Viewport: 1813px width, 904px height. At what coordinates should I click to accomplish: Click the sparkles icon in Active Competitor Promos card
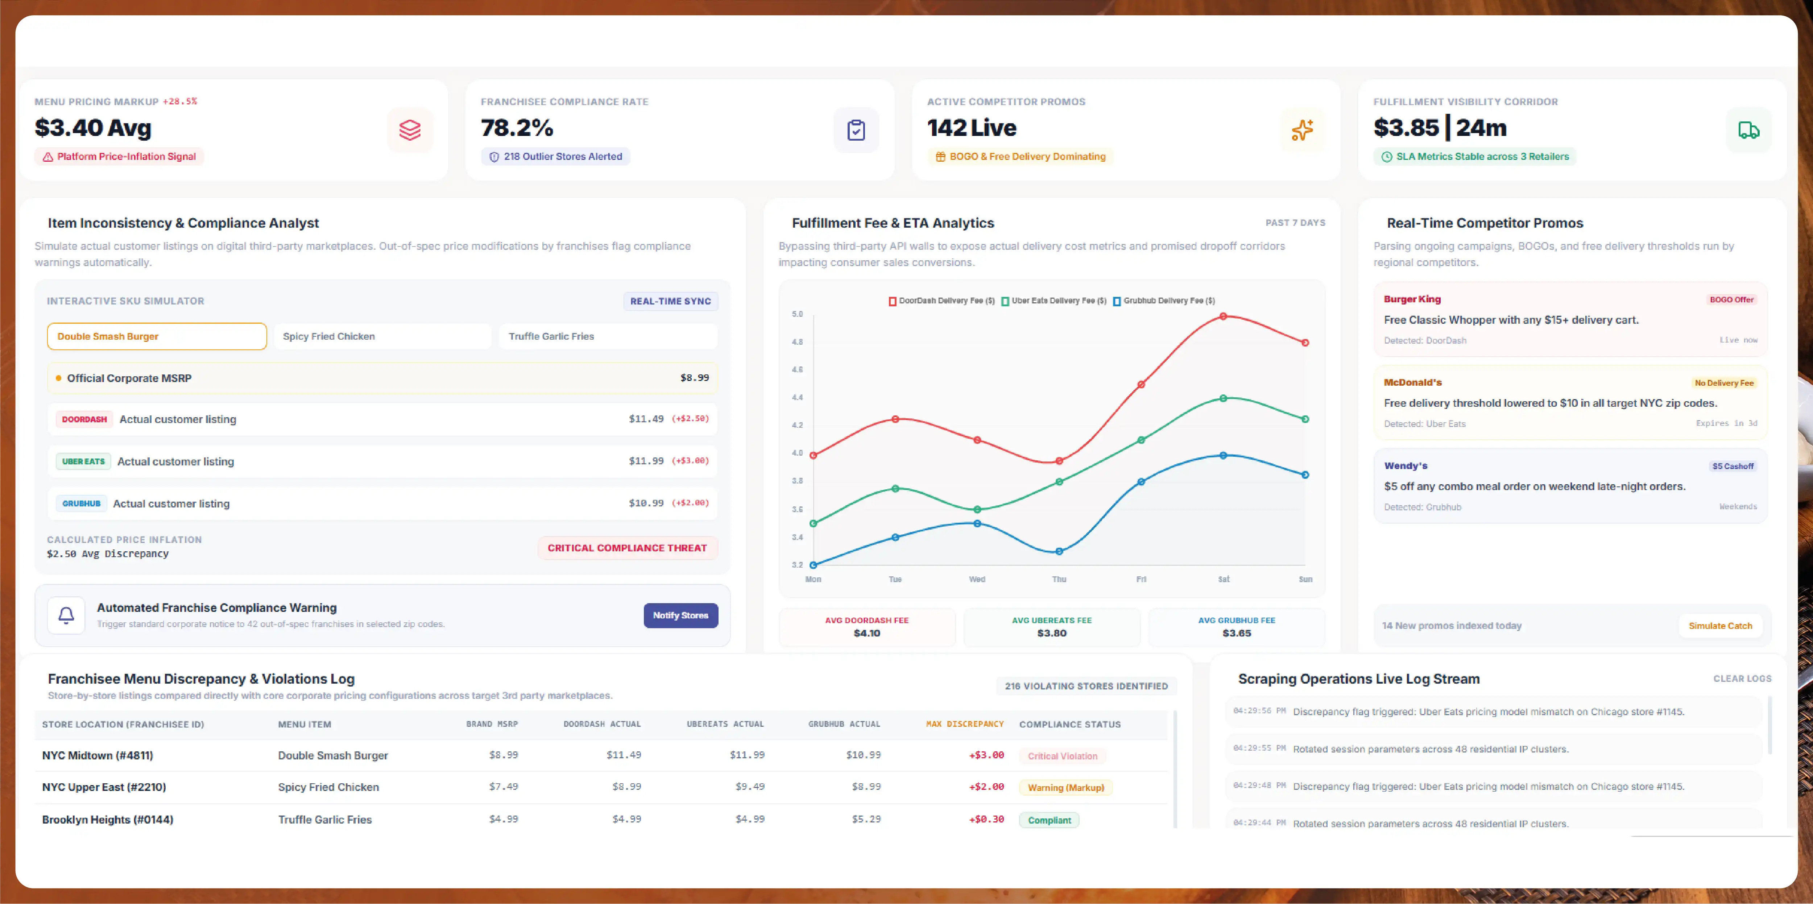point(1302,130)
